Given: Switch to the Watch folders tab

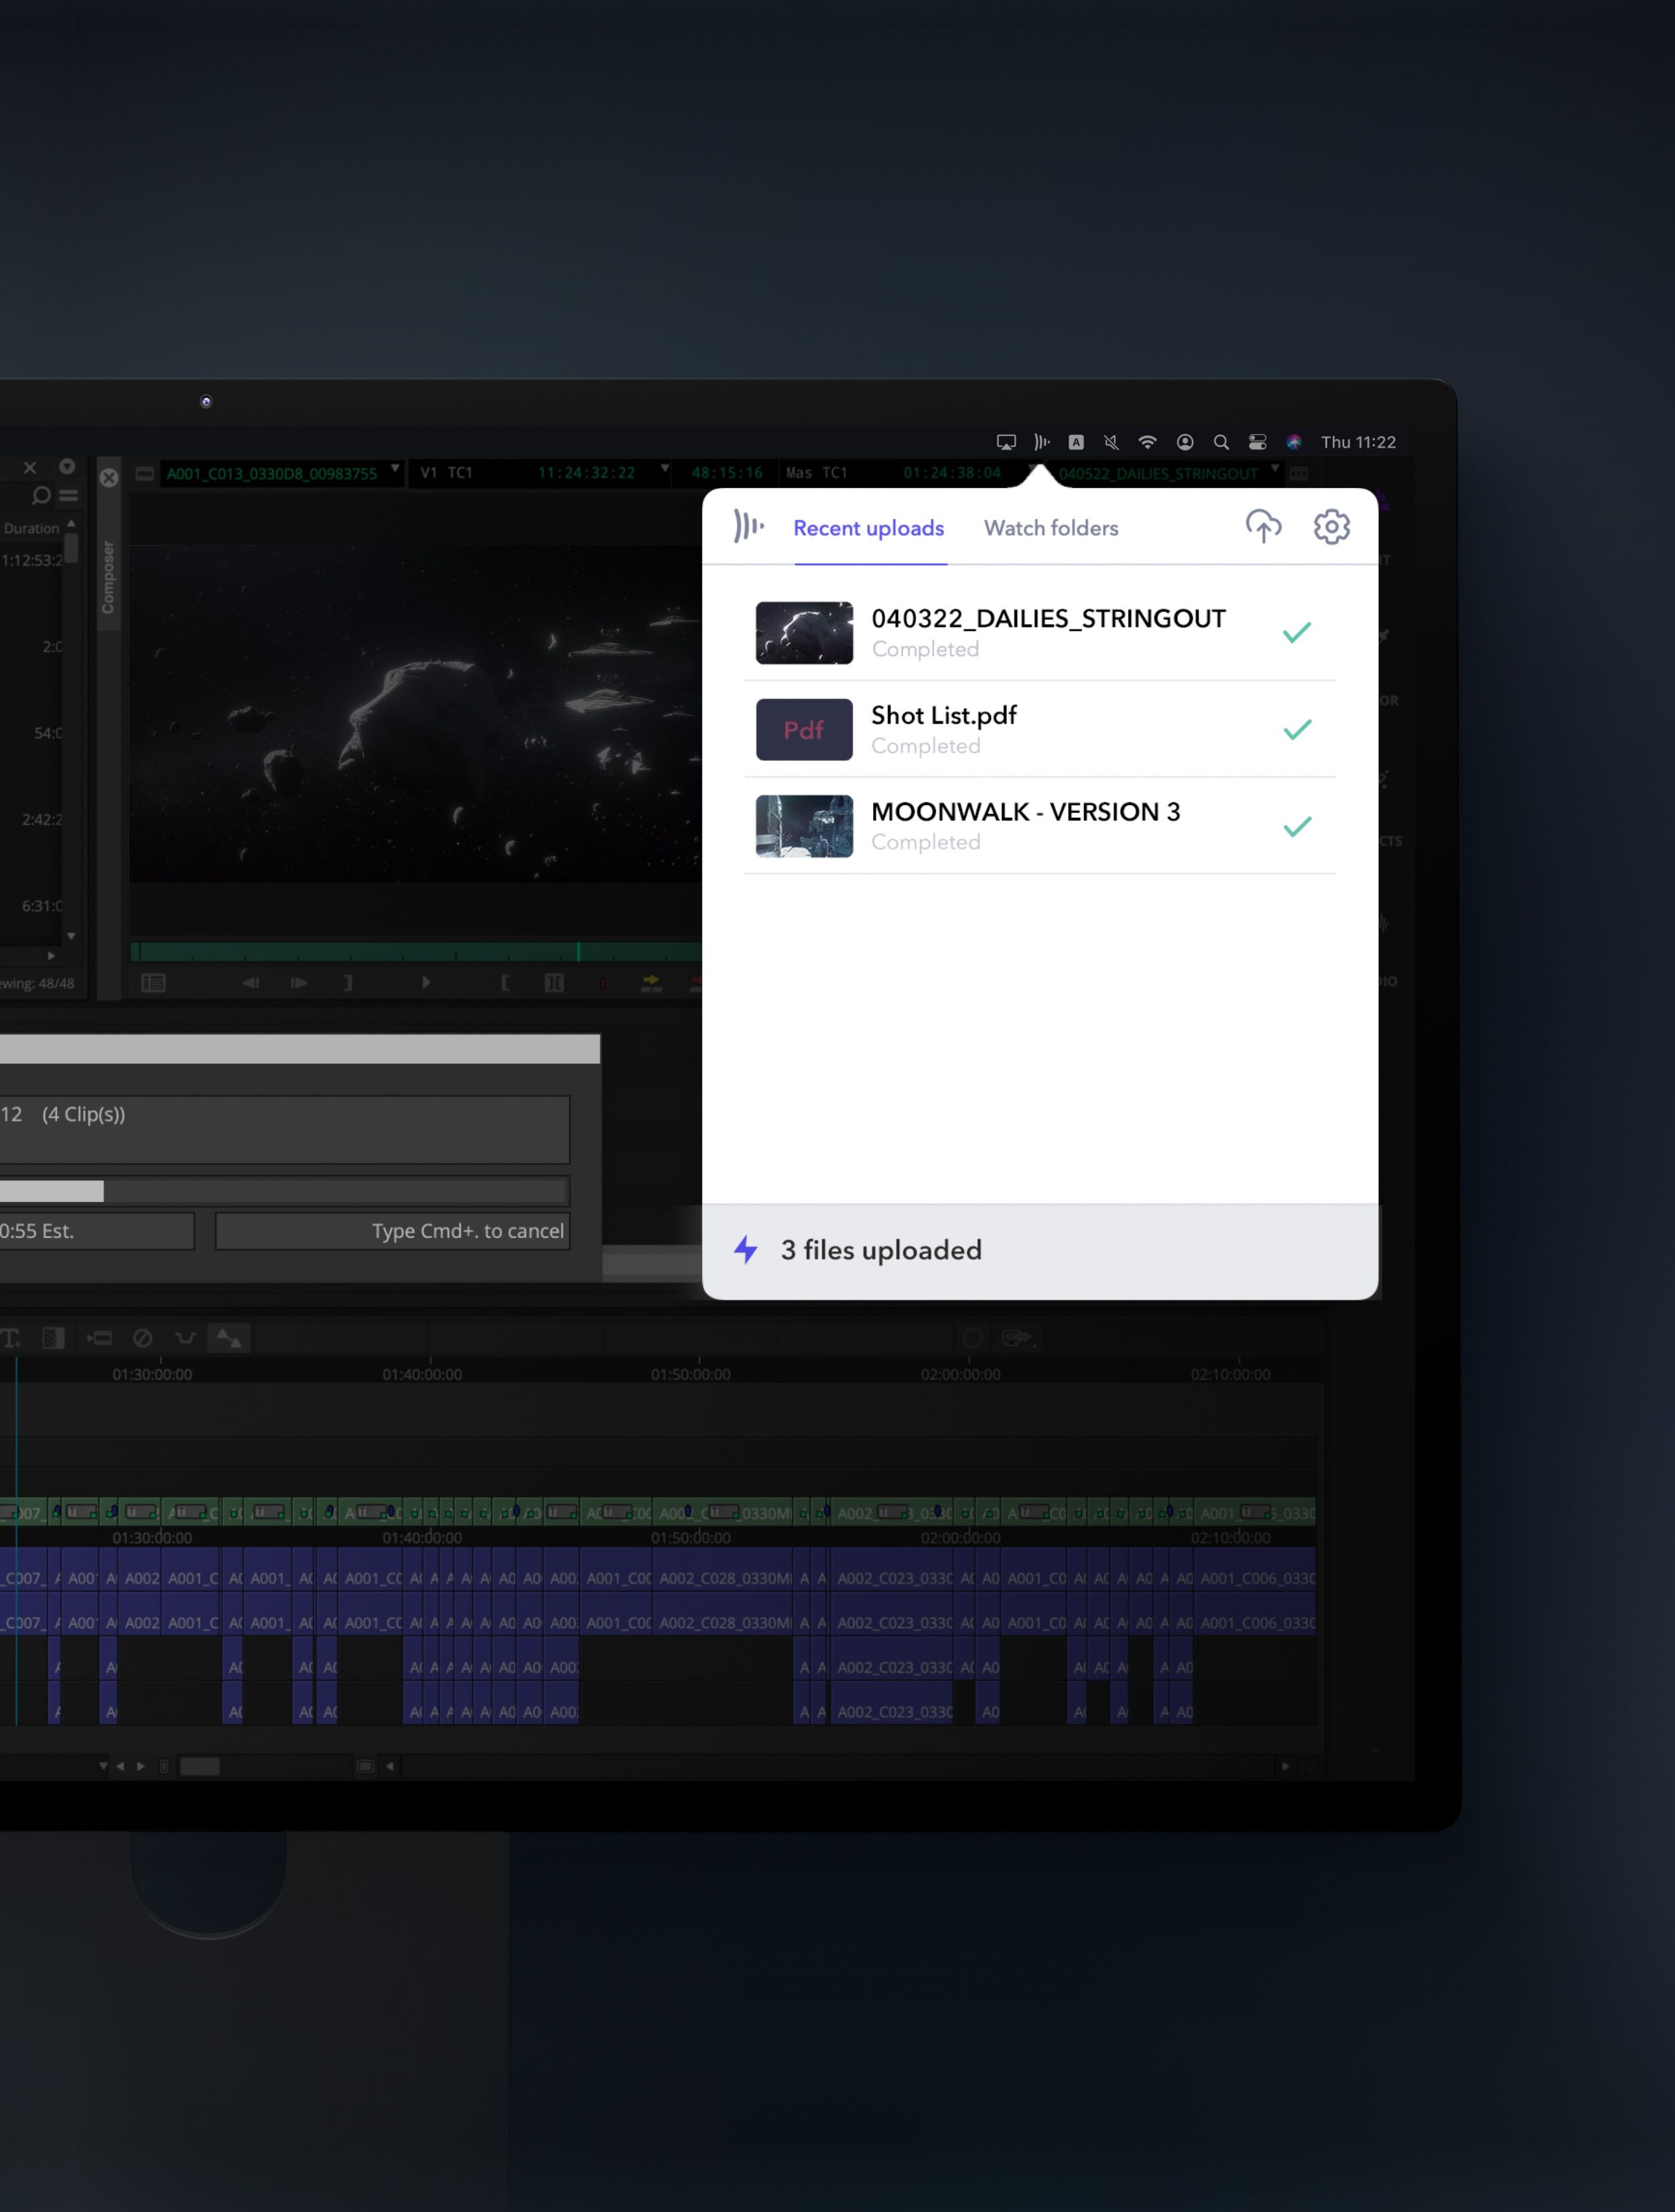Looking at the screenshot, I should [x=1051, y=528].
